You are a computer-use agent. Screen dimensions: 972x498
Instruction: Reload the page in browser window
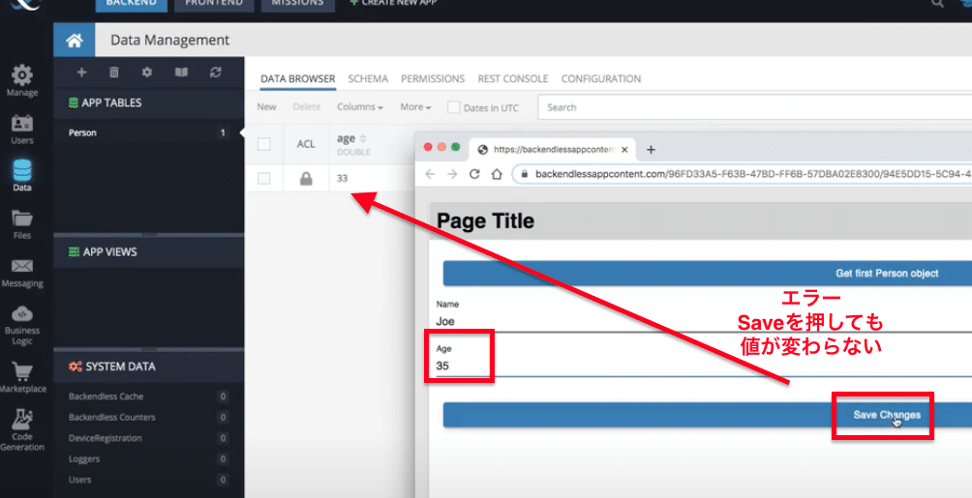[474, 174]
